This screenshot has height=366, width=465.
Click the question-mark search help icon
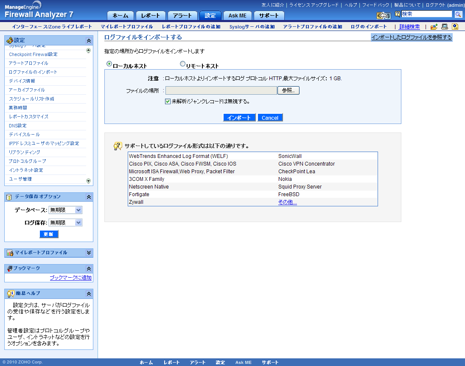398,14
